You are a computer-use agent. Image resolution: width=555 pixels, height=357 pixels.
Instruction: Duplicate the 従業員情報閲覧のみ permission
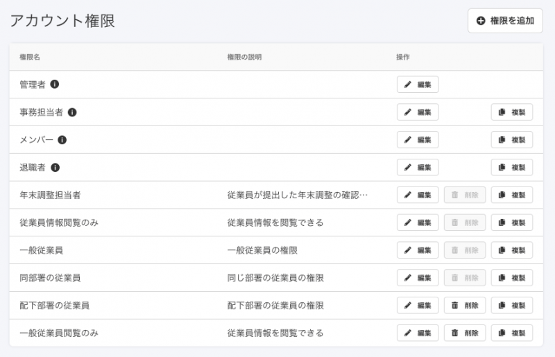point(512,223)
